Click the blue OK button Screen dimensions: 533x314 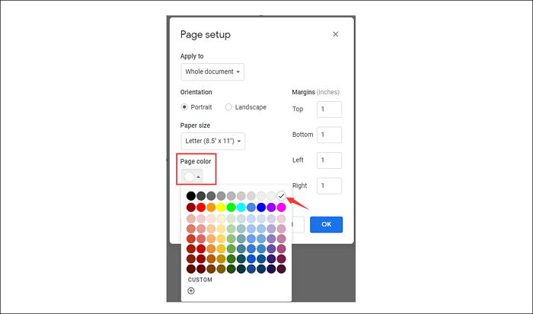click(x=326, y=224)
